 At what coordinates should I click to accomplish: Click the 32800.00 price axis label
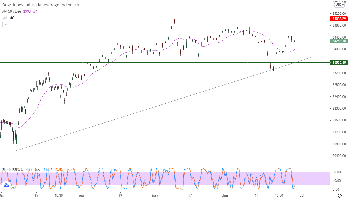[339, 85]
